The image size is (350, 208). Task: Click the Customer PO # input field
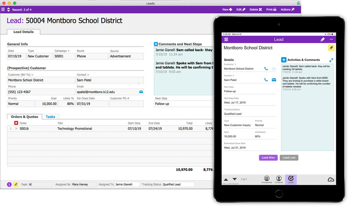click(127, 104)
